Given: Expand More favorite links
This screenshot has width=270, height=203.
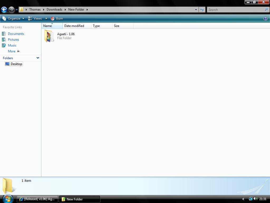Looking at the screenshot, I should pos(14,51).
